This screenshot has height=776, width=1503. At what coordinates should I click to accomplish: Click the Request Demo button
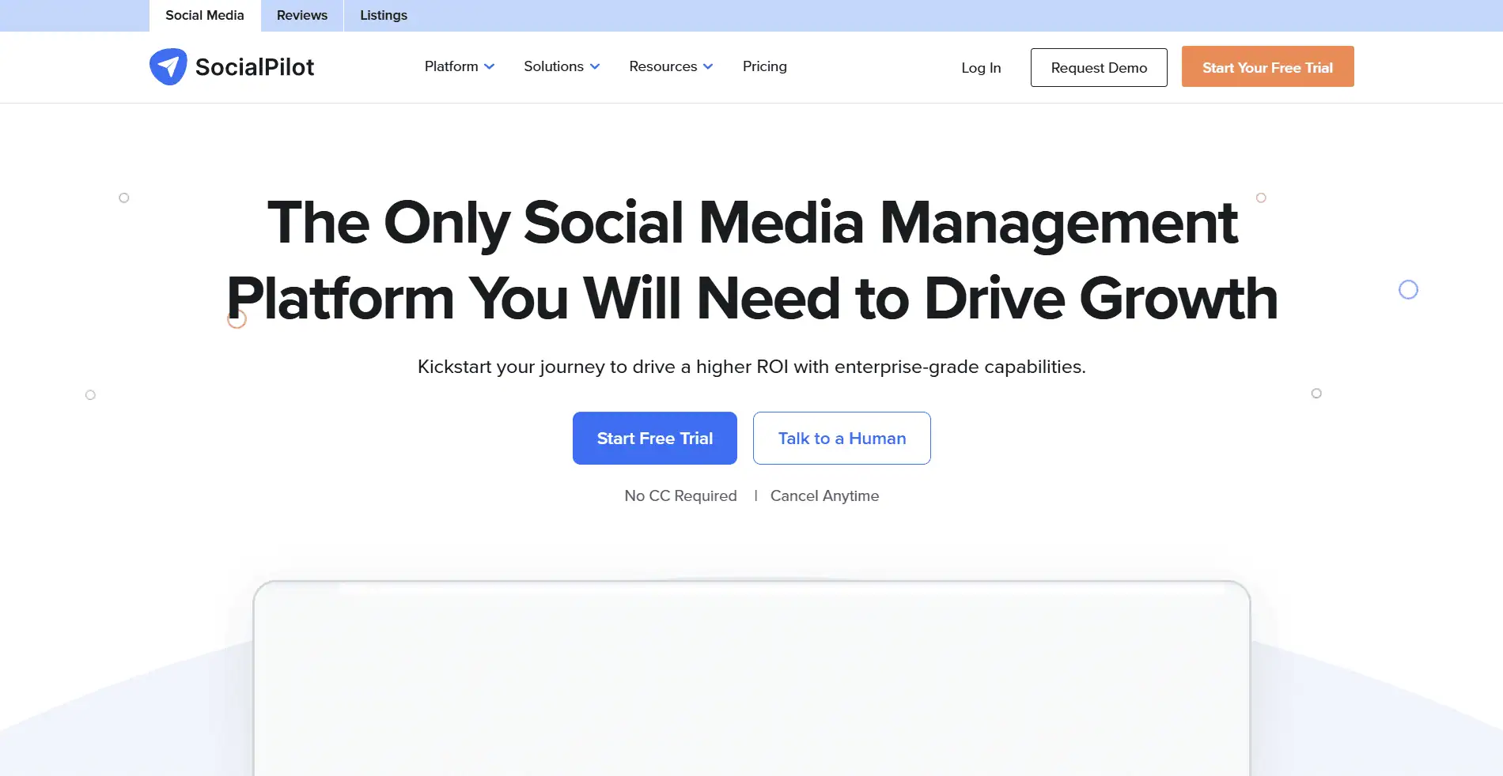[1099, 67]
